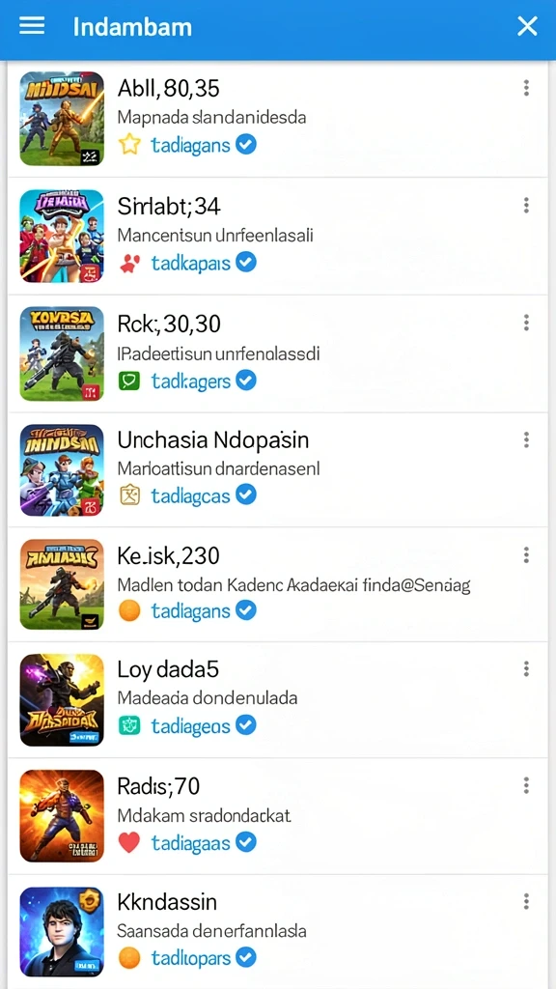Click the red heart icon under Radis;70
The image size is (556, 989).
[129, 842]
